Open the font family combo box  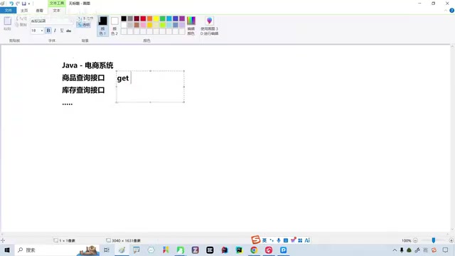pyautogui.click(x=52, y=21)
